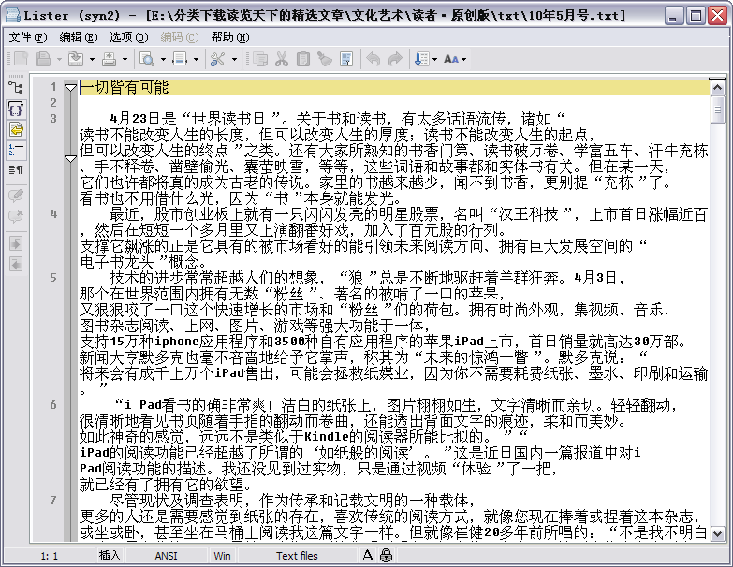Open dropdown arrow next to Print icon

point(125,59)
